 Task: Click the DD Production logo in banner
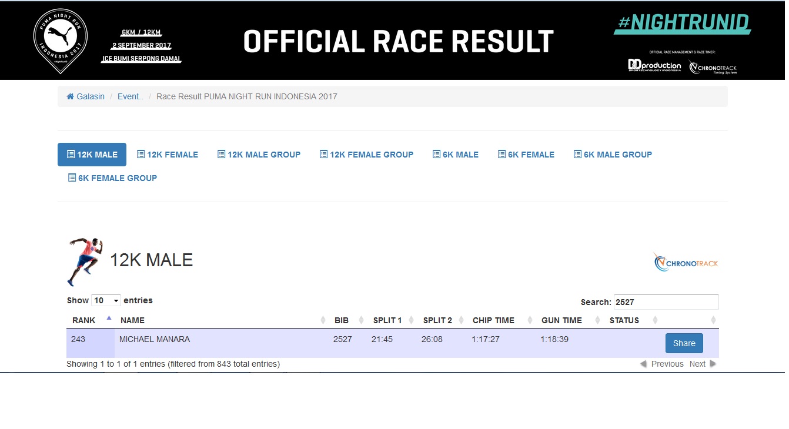pos(654,66)
